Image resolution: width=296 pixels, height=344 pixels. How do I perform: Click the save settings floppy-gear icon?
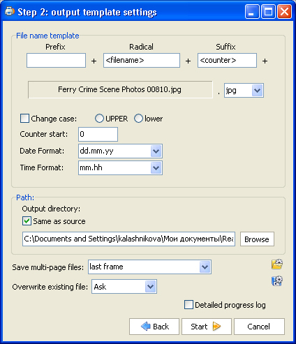click(277, 281)
